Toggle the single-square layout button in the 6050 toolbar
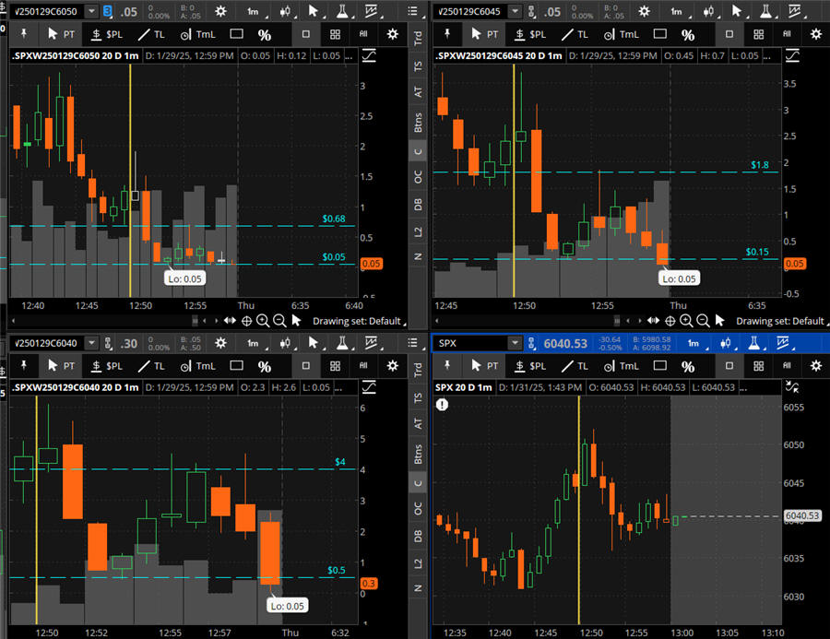The image size is (830, 639). (305, 34)
